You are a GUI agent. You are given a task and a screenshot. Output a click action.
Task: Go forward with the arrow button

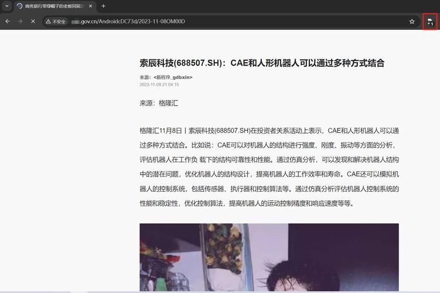(20, 21)
